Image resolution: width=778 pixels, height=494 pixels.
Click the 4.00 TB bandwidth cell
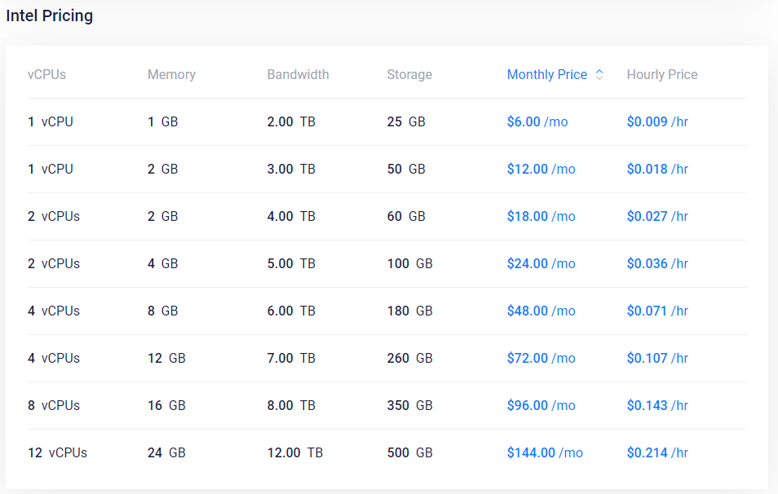(291, 216)
